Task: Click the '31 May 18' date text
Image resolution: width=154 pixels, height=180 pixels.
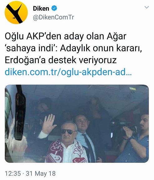Action: click(x=41, y=173)
